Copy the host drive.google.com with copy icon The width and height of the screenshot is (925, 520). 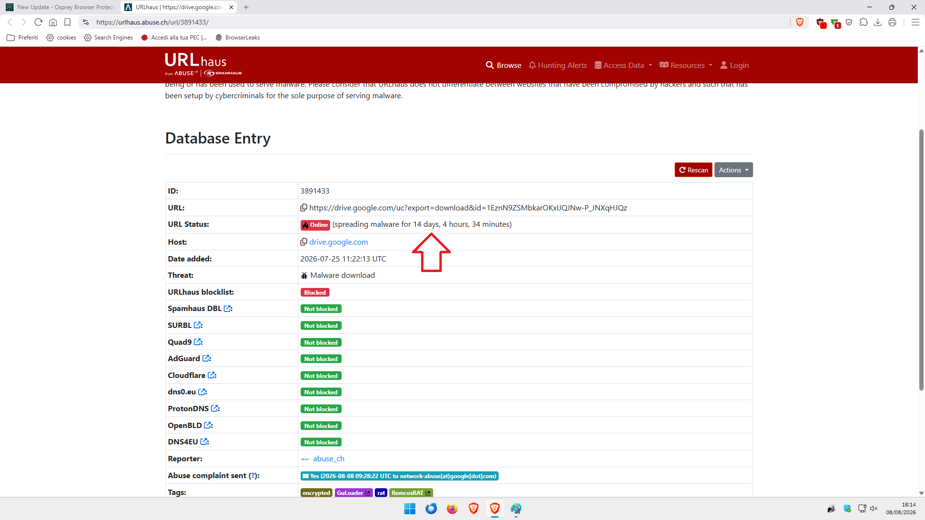pyautogui.click(x=304, y=242)
